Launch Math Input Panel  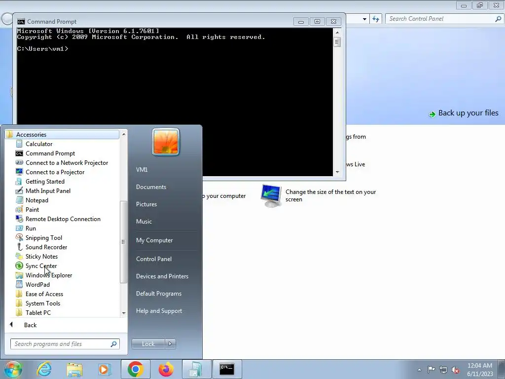pos(48,191)
